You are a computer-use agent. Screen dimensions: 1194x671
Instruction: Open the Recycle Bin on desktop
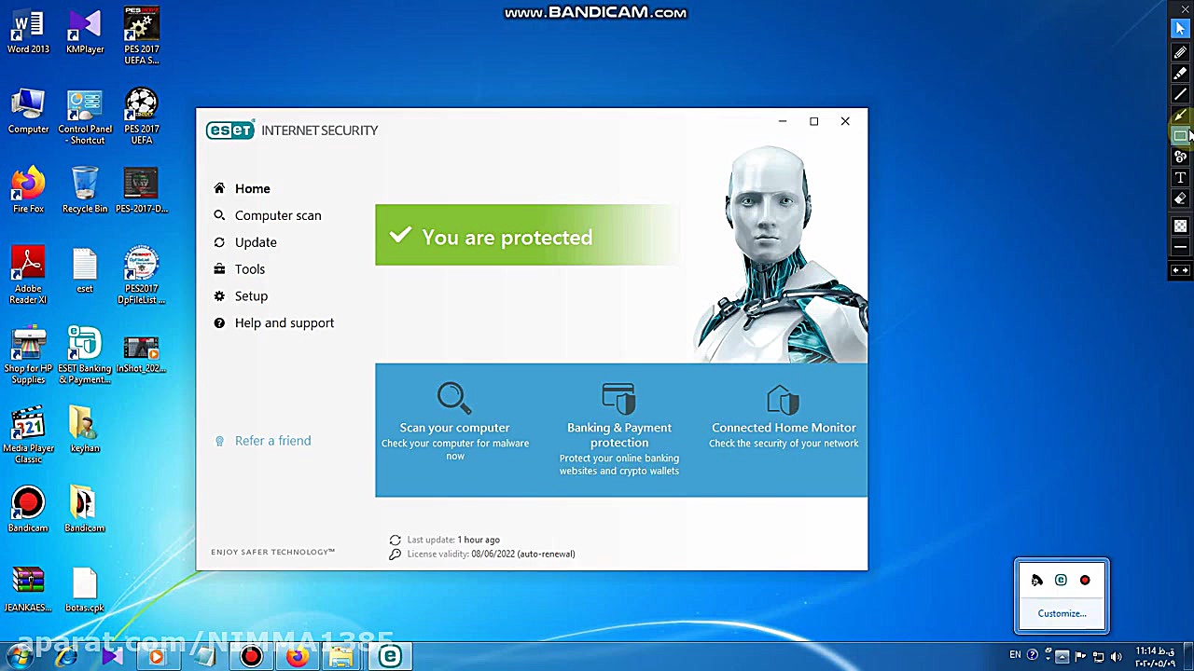click(85, 191)
